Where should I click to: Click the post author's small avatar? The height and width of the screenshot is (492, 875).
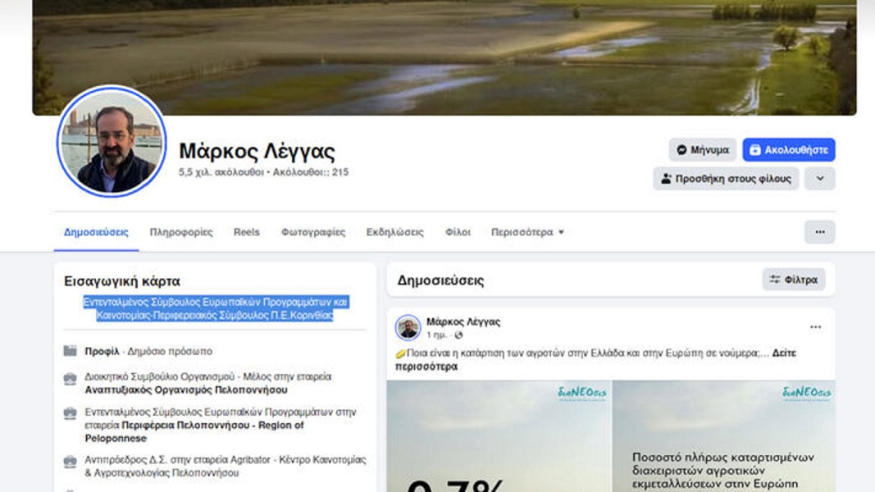pos(408,327)
